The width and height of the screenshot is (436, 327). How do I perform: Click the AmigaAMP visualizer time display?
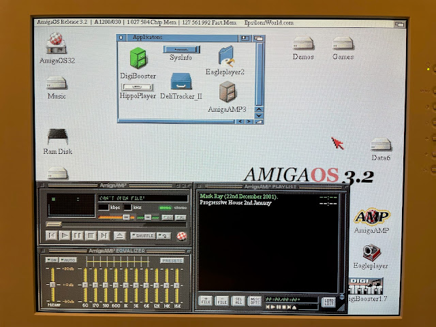pos(71,205)
